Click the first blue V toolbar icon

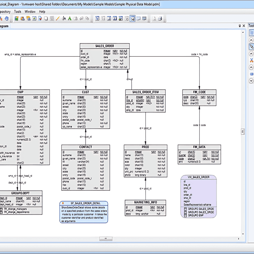pyautogui.click(x=97, y=18)
